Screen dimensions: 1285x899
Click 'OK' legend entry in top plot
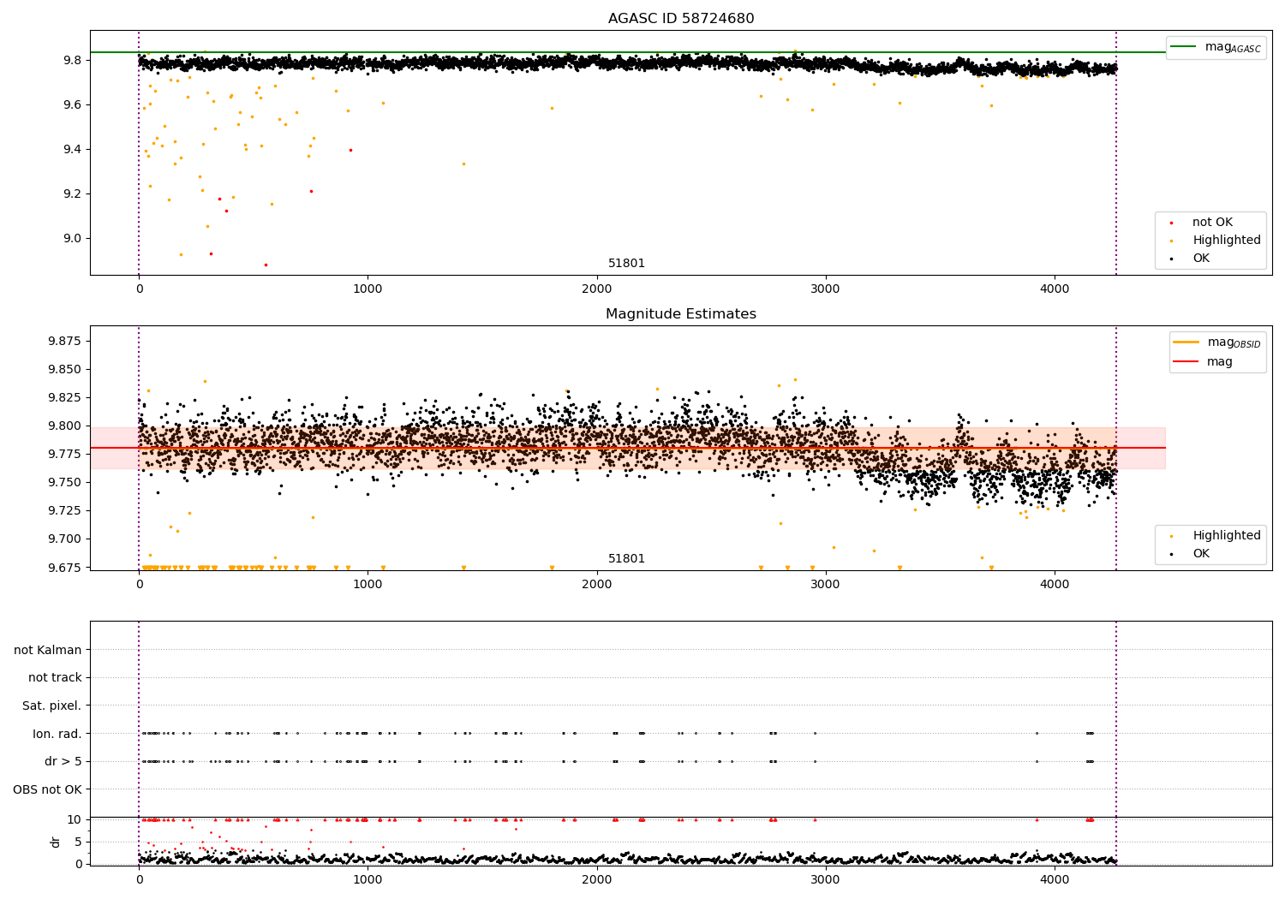(x=1201, y=259)
